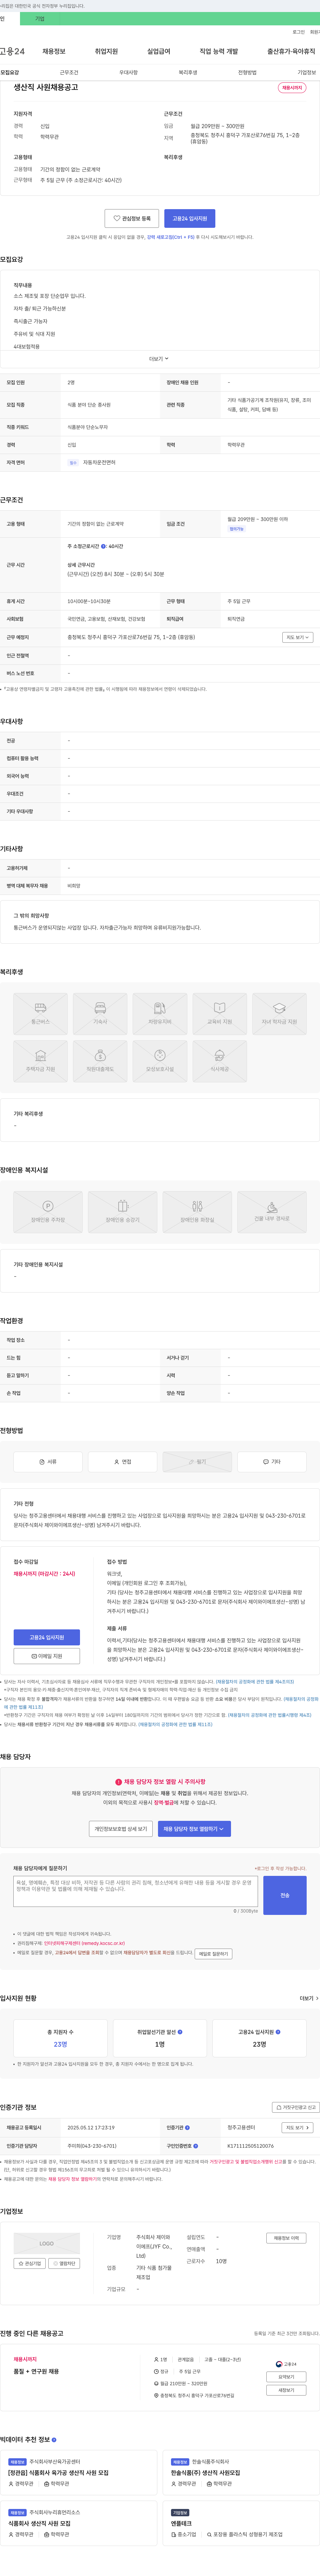This screenshot has width=320, height=2576.
Task: Click 거짓구인광고 신고 button
Action: click(x=296, y=2107)
